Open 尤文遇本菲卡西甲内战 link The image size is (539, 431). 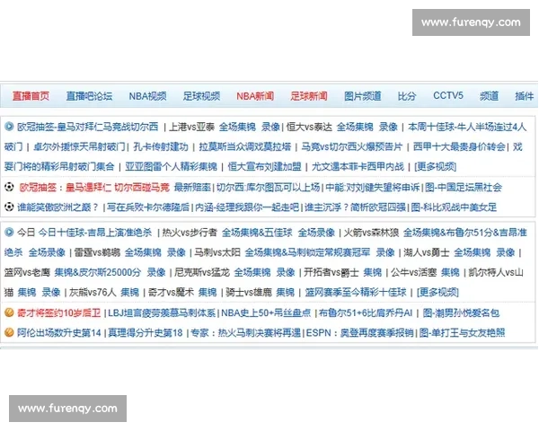click(358, 167)
